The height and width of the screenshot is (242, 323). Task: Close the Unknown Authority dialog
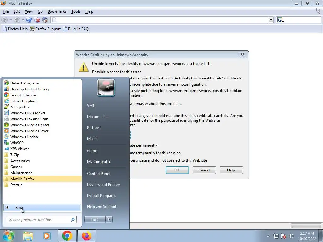242,55
